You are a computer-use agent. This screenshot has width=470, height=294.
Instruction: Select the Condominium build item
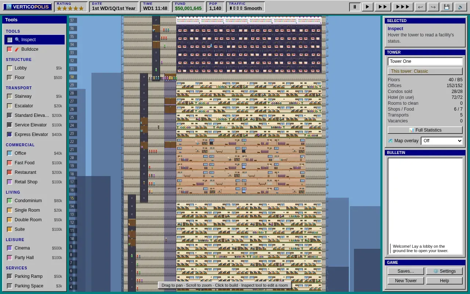tap(35, 201)
